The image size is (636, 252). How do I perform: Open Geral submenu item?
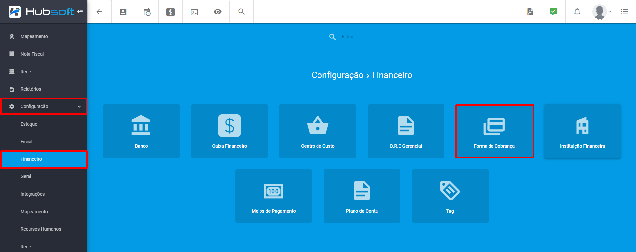pos(44,176)
